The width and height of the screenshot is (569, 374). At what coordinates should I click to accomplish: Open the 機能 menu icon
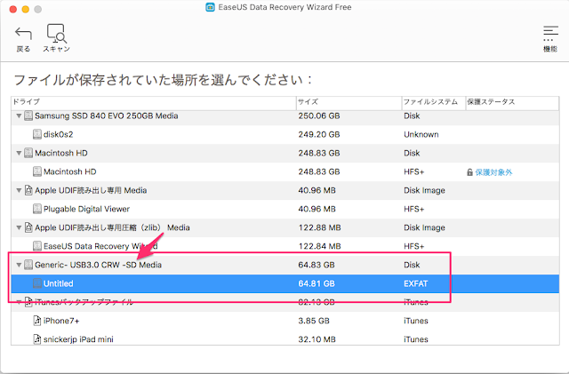[x=550, y=34]
